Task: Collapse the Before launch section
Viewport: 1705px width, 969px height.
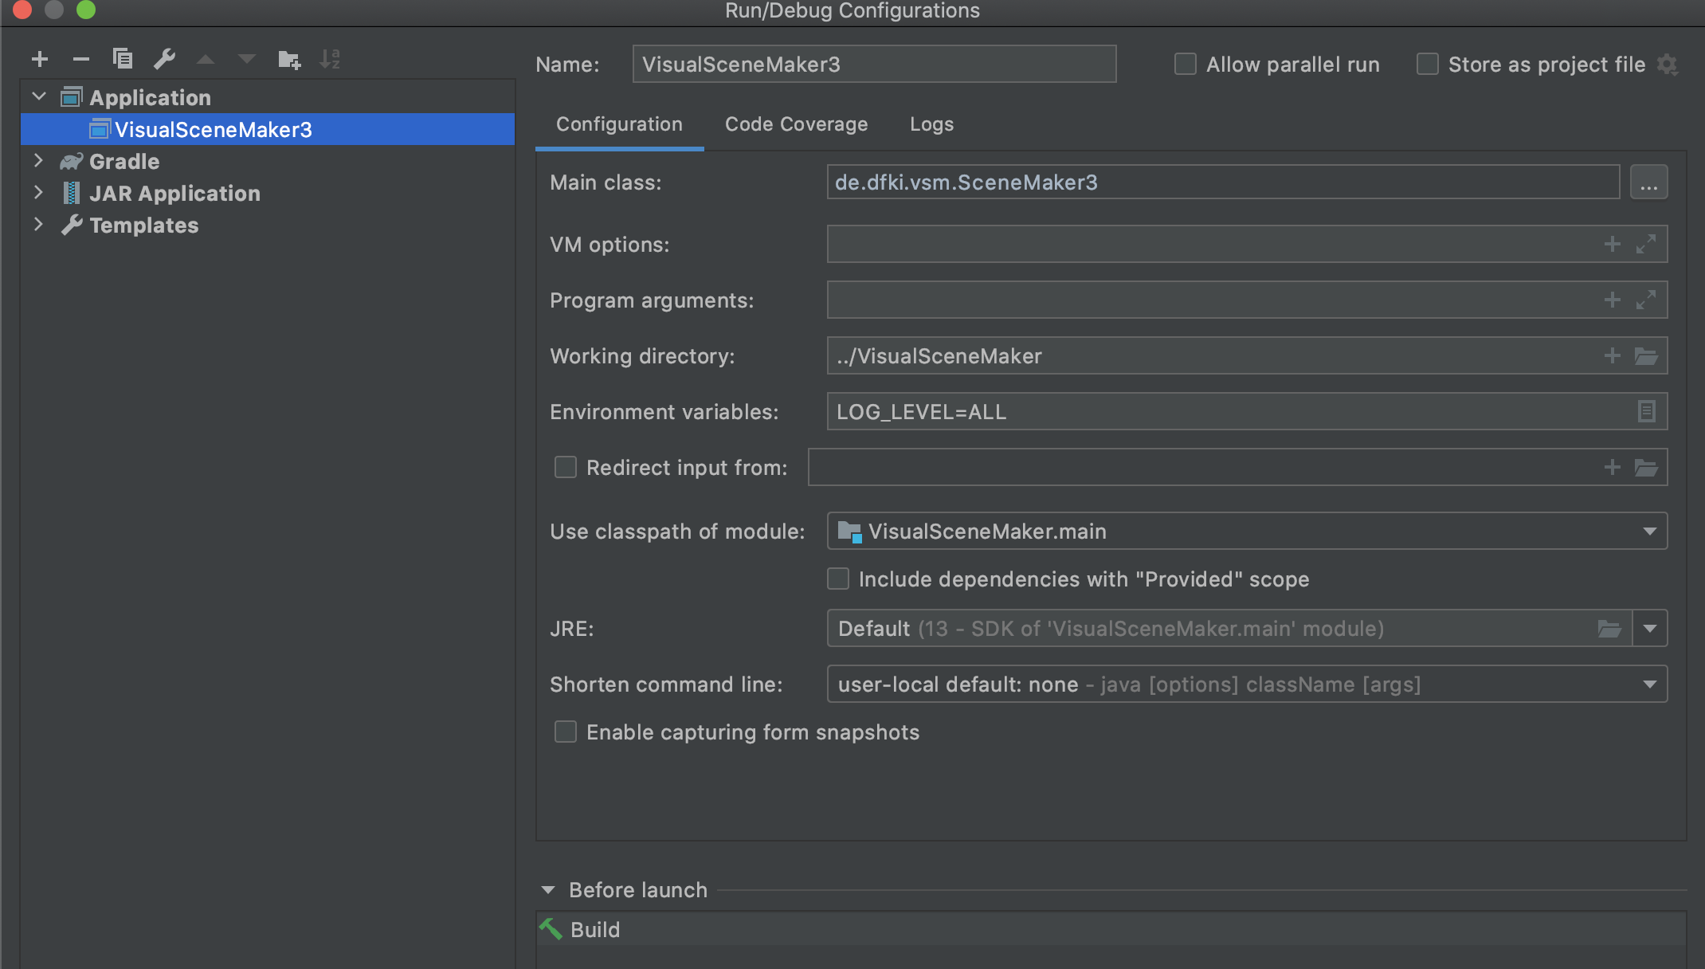Action: point(548,889)
